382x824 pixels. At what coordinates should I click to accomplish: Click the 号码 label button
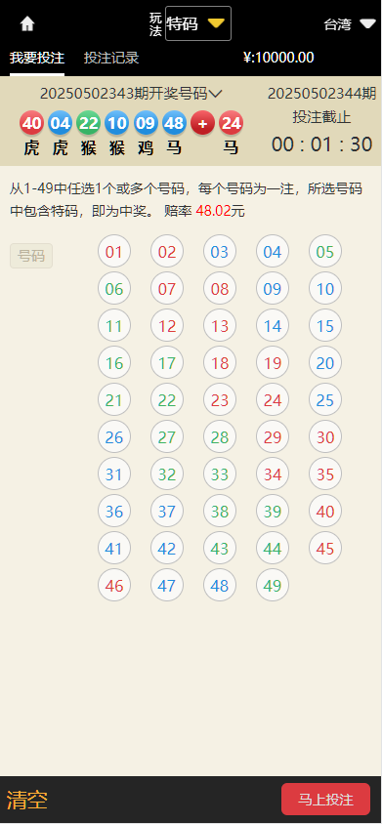[x=31, y=256]
